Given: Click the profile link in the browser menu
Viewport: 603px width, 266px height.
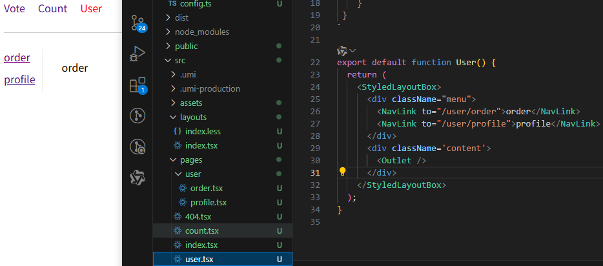Looking at the screenshot, I should 19,79.
